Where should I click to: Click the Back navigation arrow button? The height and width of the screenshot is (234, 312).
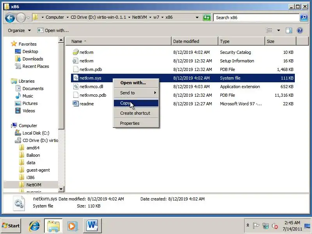pos(10,18)
